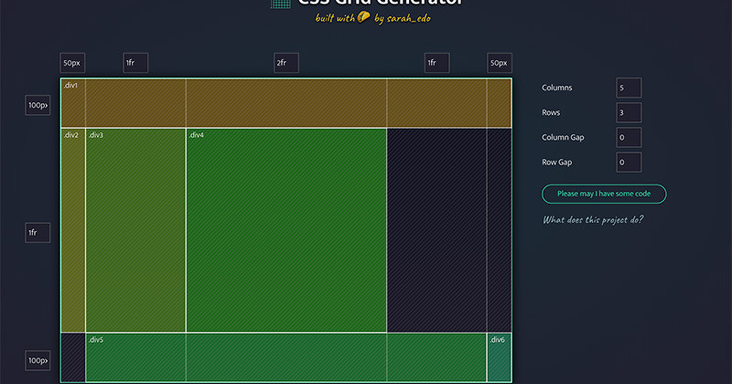This screenshot has height=384, width=732.
Task: Open What does this project do link
Action: (x=593, y=219)
